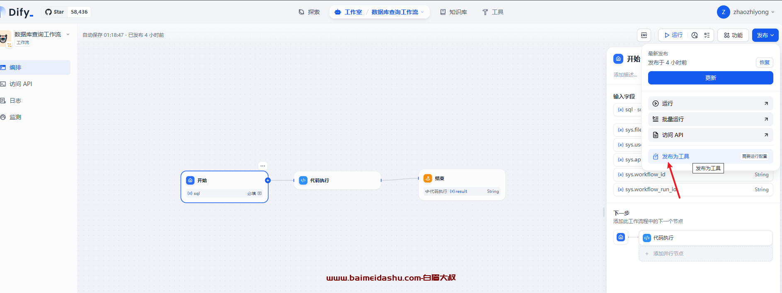The image size is (782, 293).
Task: Click the code node icon on canvas
Action: (303, 180)
